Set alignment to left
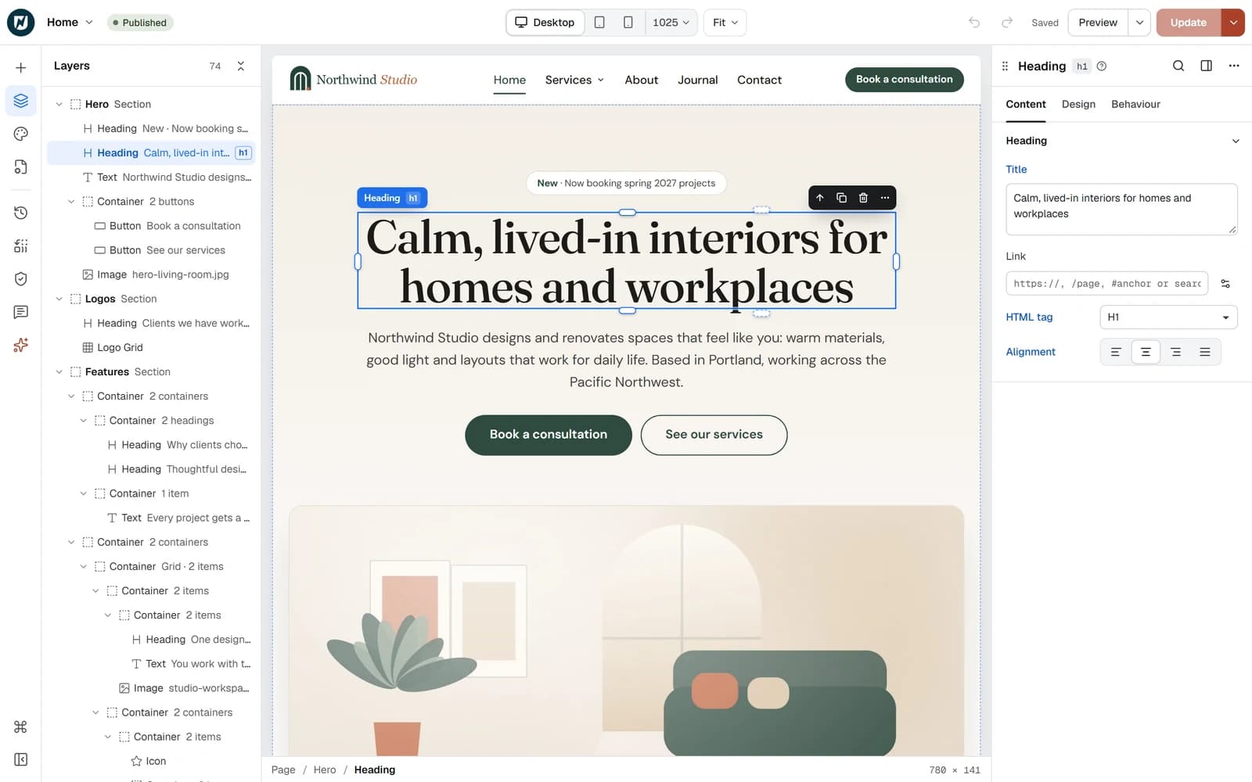The width and height of the screenshot is (1252, 782). tap(1116, 352)
